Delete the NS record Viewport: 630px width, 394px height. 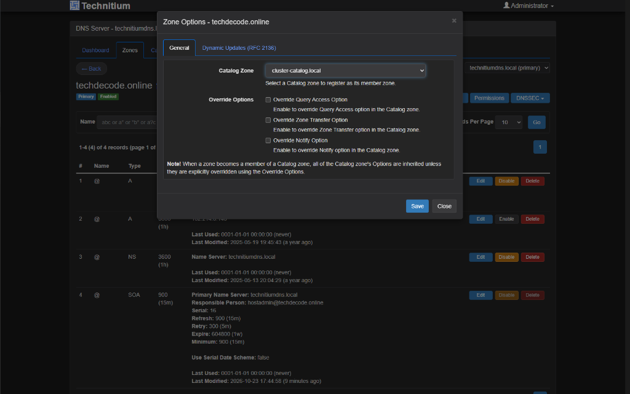tap(532, 257)
